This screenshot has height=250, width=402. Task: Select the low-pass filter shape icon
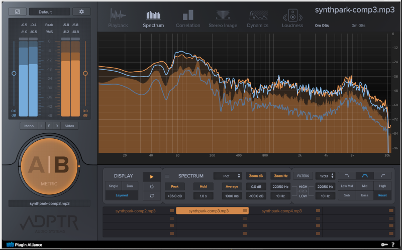346,176
